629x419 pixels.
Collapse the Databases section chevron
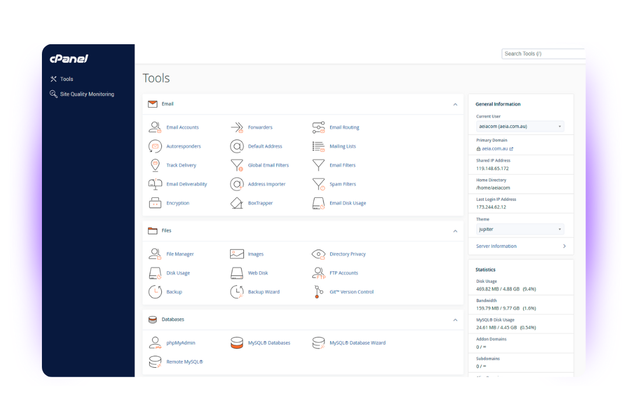pos(455,319)
